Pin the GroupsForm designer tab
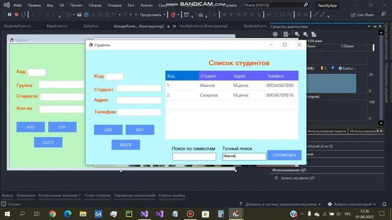The width and height of the screenshot is (392, 220). tap(168, 26)
